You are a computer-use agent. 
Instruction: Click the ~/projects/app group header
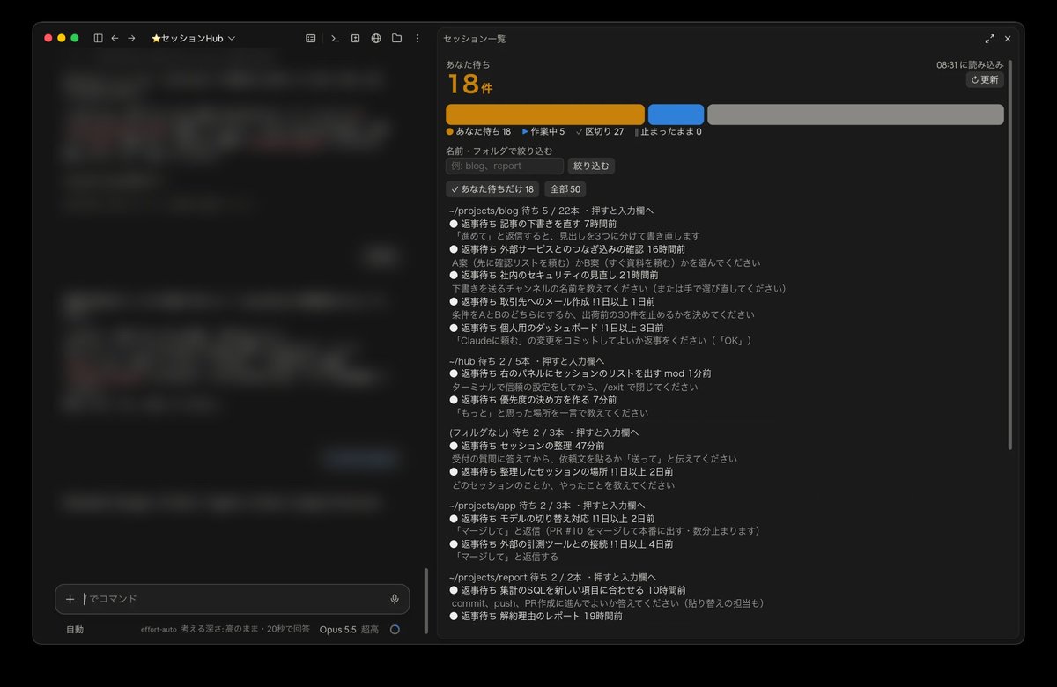pos(547,505)
